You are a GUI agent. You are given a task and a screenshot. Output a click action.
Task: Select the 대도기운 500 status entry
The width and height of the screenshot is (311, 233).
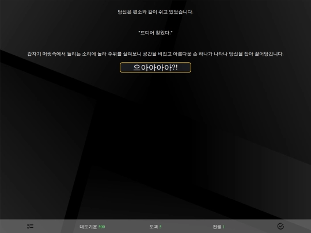[x=92, y=227]
